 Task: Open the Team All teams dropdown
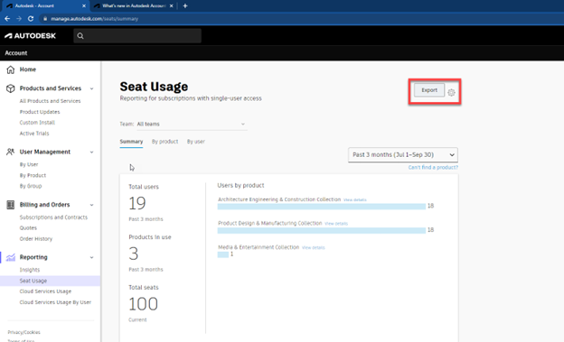[192, 124]
